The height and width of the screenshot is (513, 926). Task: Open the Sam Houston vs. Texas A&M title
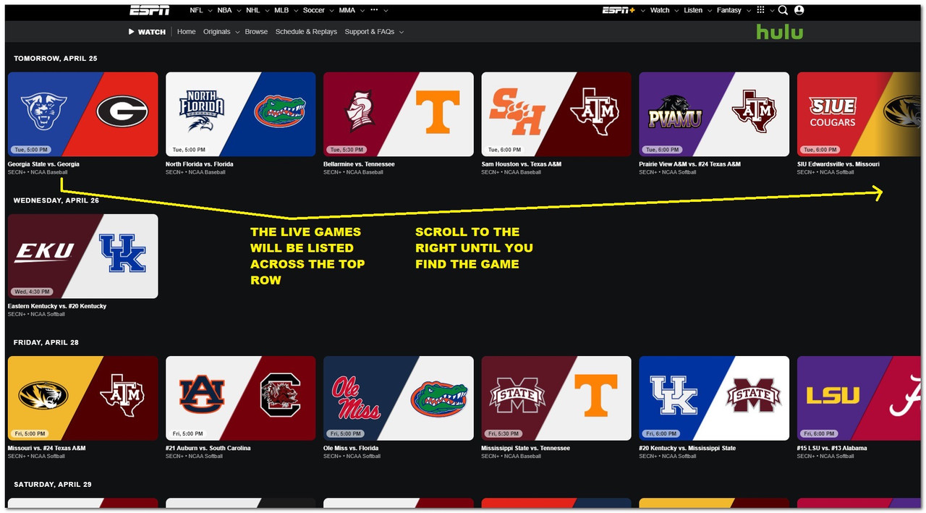(521, 164)
